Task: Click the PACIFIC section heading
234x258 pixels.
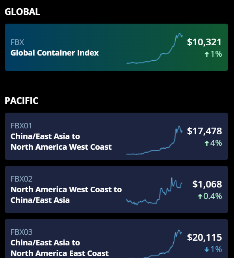Action: 22,101
